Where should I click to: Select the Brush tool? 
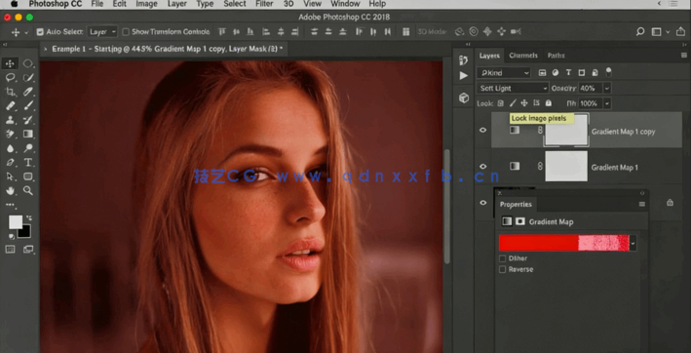(x=28, y=105)
